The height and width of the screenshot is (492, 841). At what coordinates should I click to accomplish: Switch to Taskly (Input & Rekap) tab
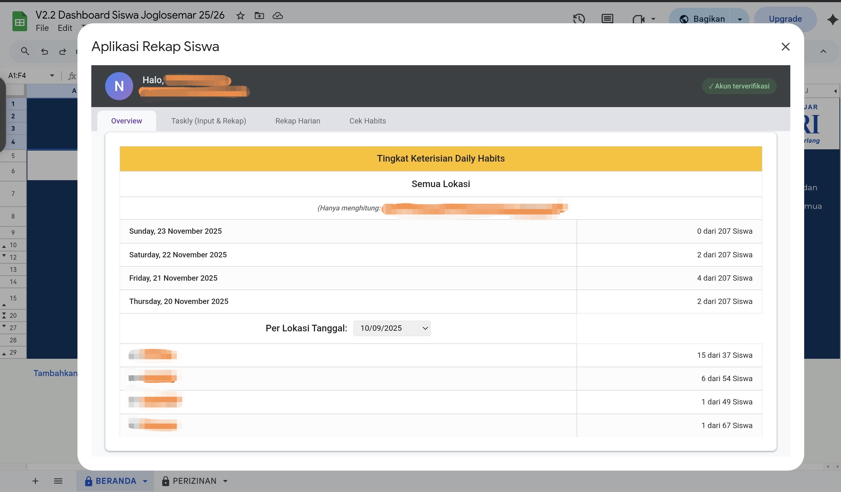[208, 121]
